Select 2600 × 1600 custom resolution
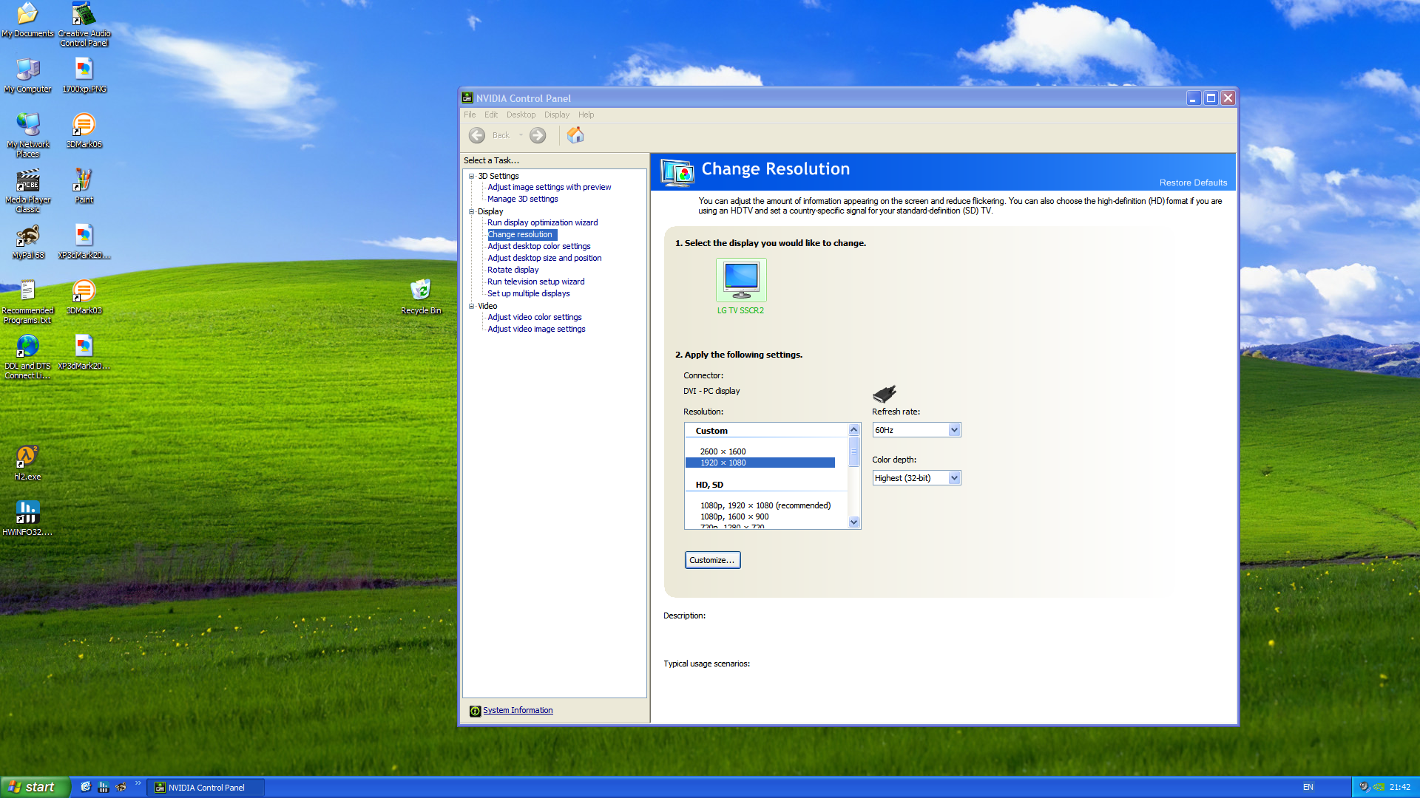This screenshot has width=1420, height=798. (723, 451)
